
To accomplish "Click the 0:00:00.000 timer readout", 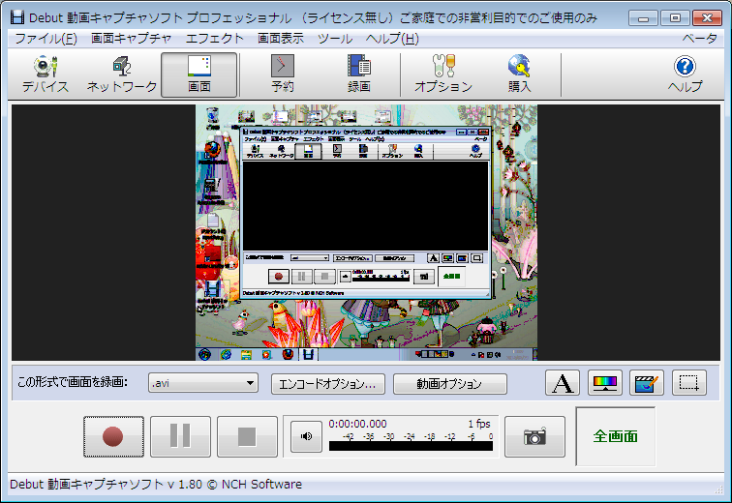I will pyautogui.click(x=357, y=424).
